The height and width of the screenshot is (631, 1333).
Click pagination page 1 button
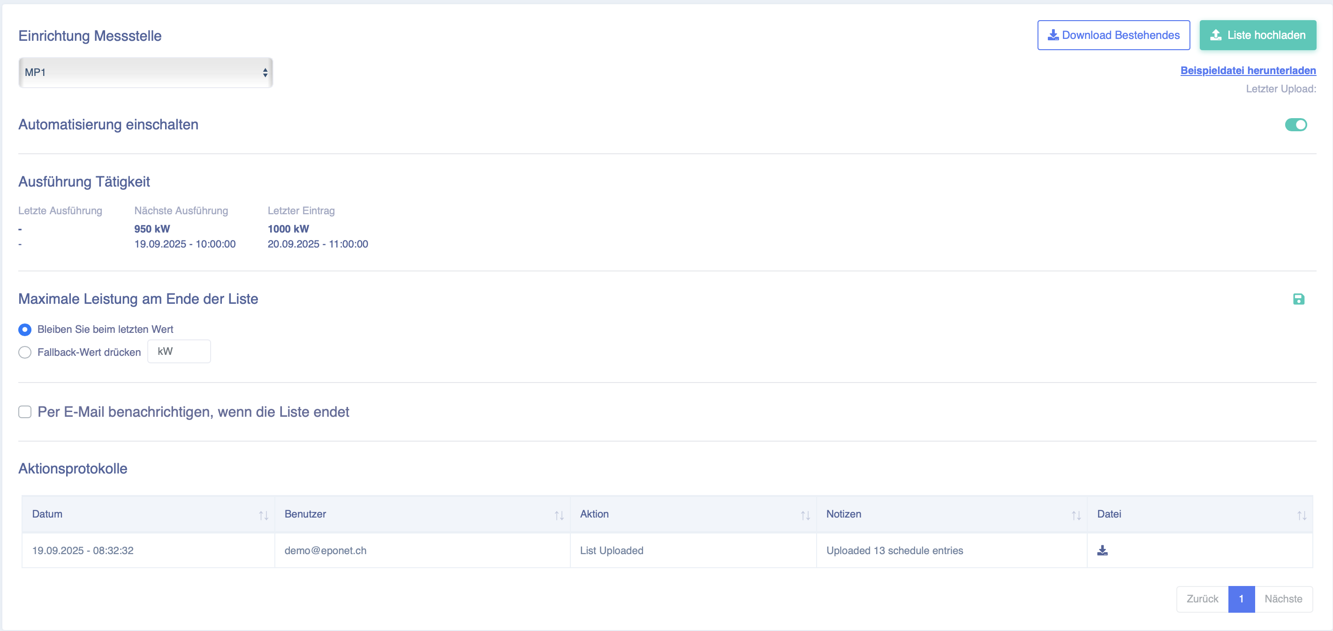click(x=1242, y=599)
